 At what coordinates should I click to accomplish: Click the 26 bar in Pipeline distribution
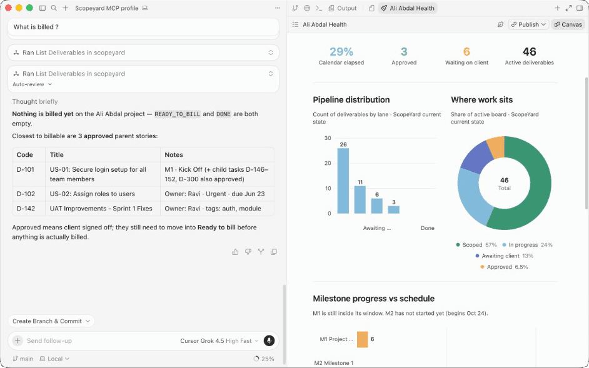343,181
